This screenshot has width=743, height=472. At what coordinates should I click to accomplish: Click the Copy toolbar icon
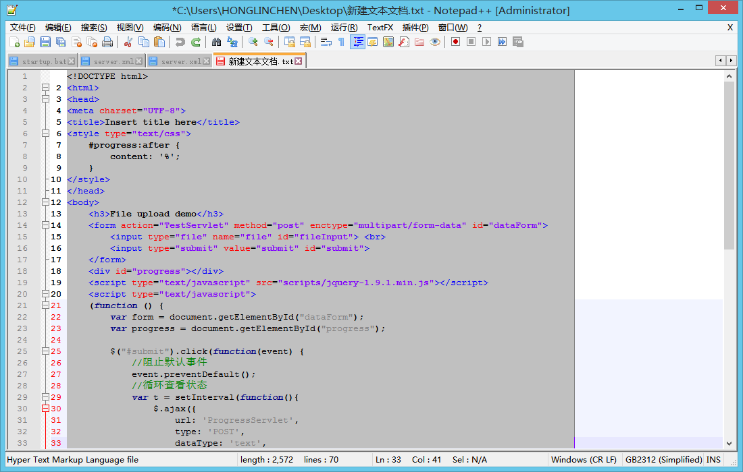[x=144, y=42]
